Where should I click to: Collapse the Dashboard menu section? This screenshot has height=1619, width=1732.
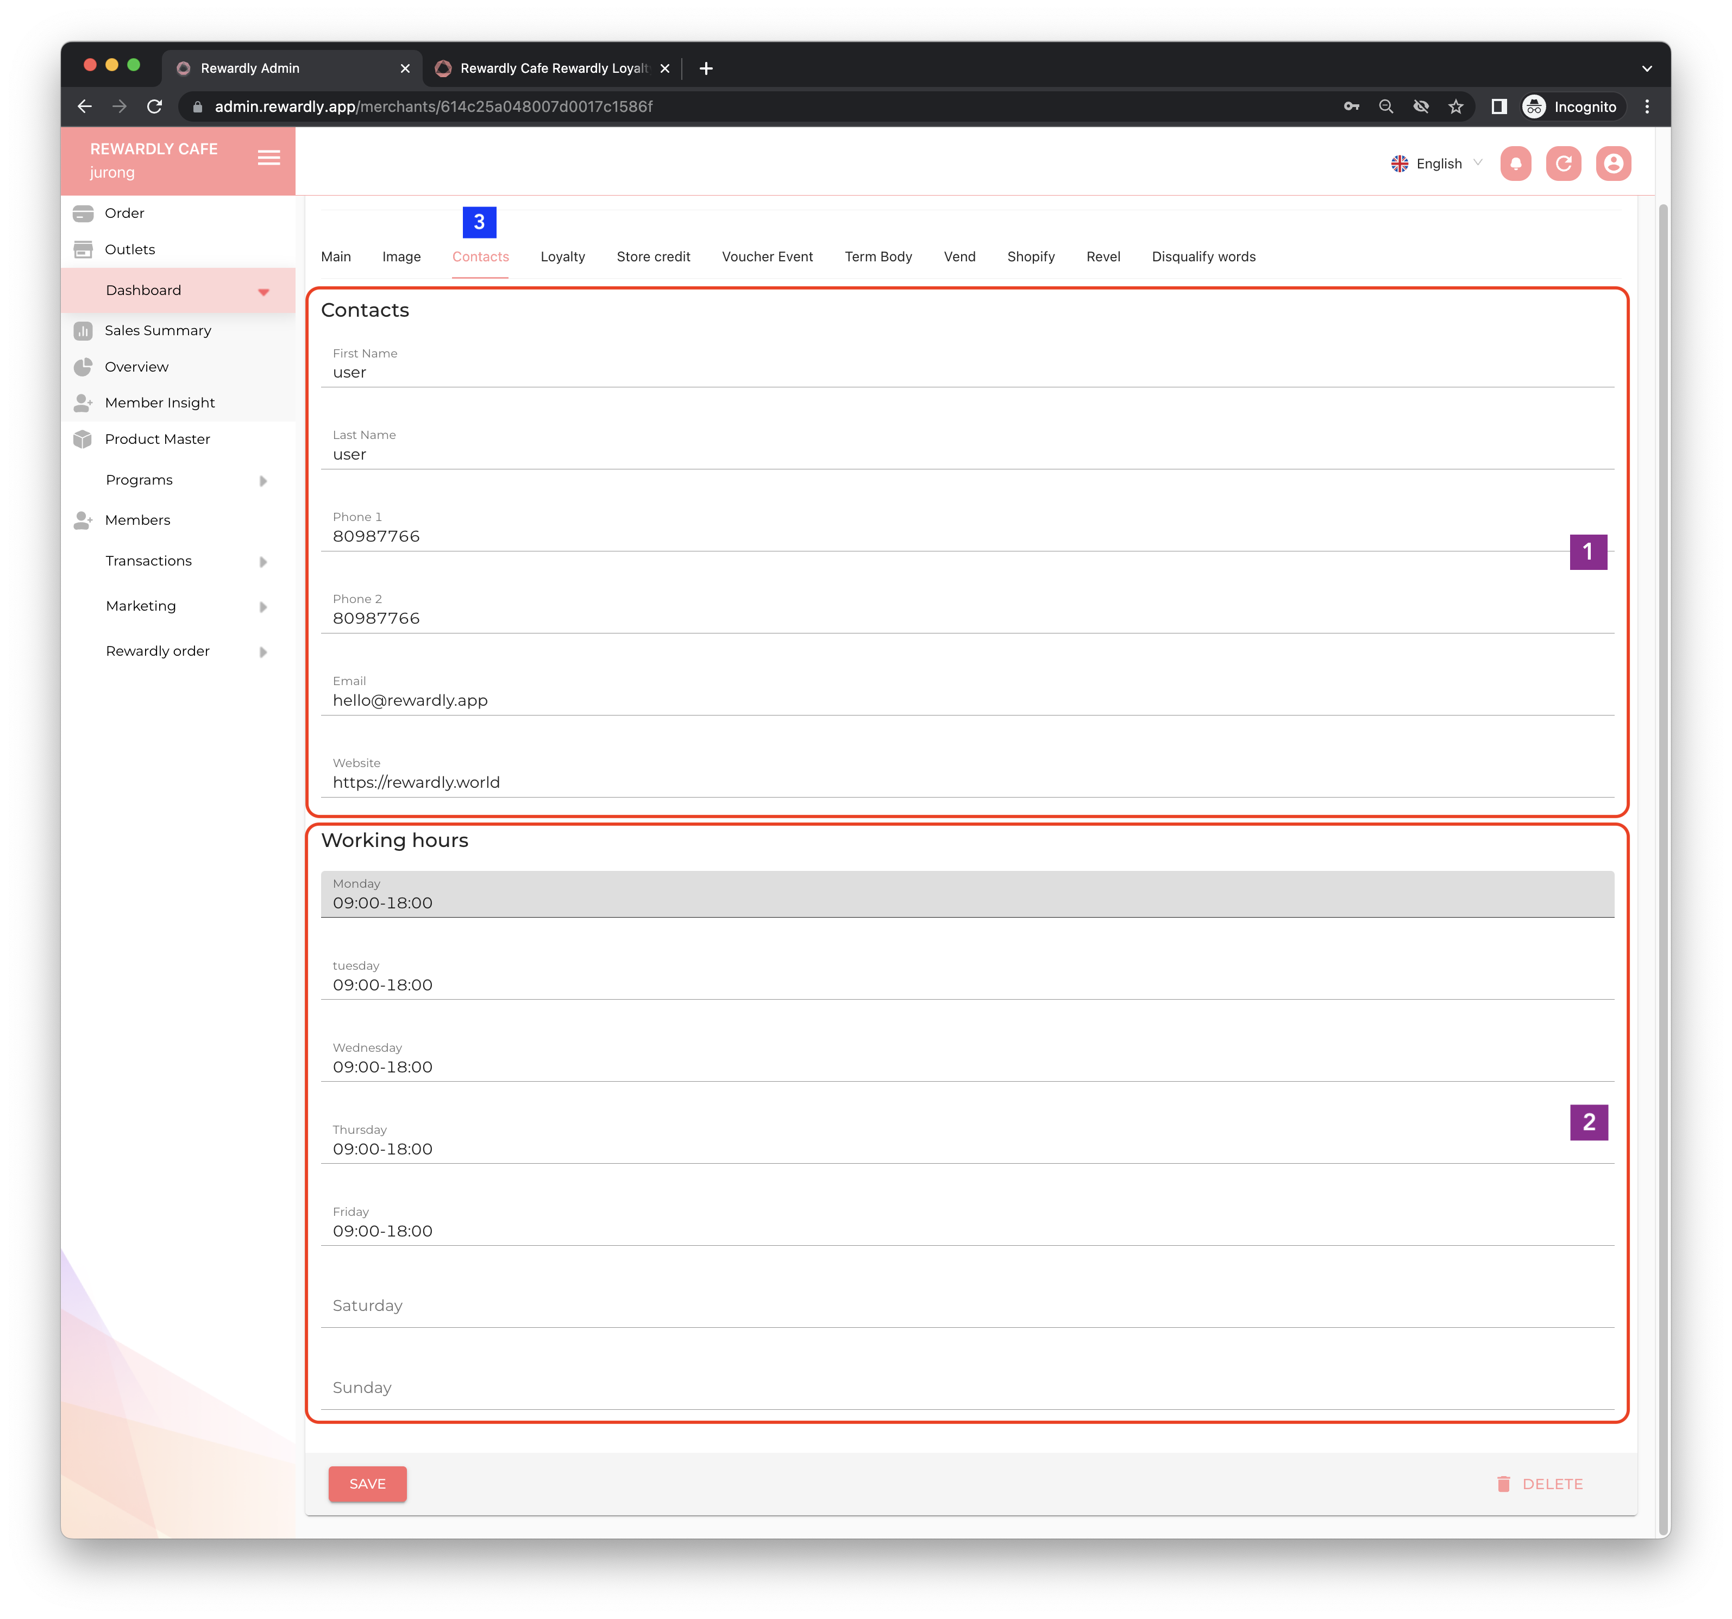click(x=178, y=290)
